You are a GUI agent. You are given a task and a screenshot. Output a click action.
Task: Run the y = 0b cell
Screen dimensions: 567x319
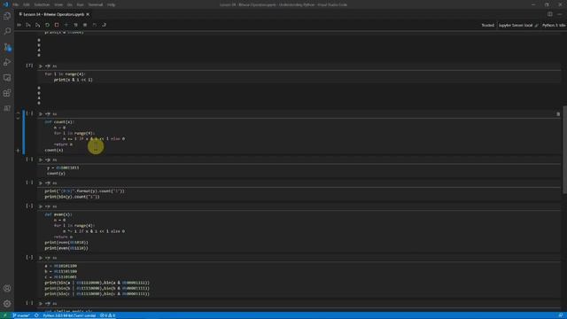(41, 159)
